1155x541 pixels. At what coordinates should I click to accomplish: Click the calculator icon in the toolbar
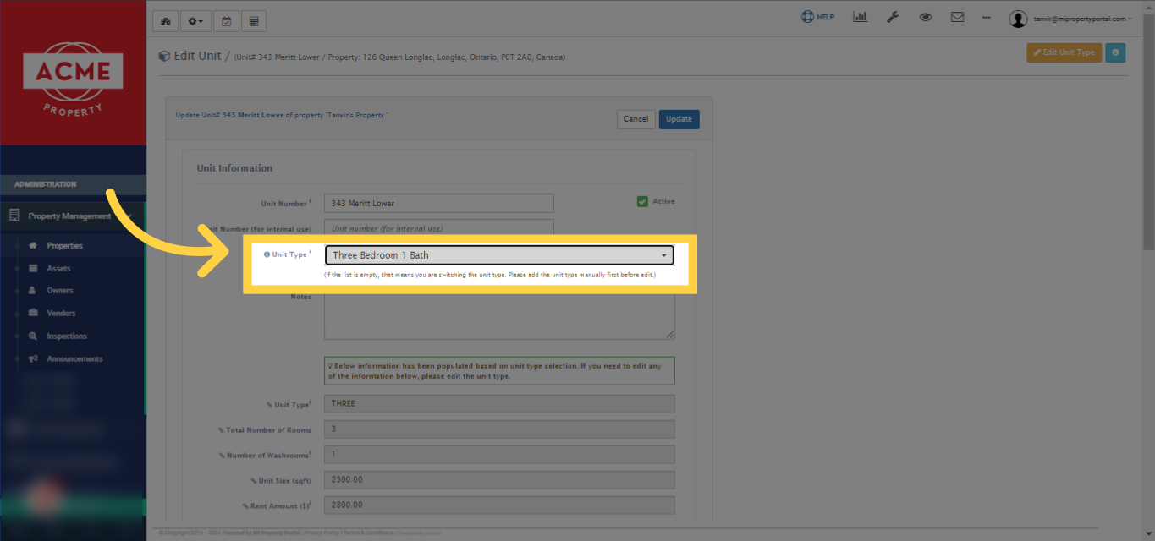point(253,20)
